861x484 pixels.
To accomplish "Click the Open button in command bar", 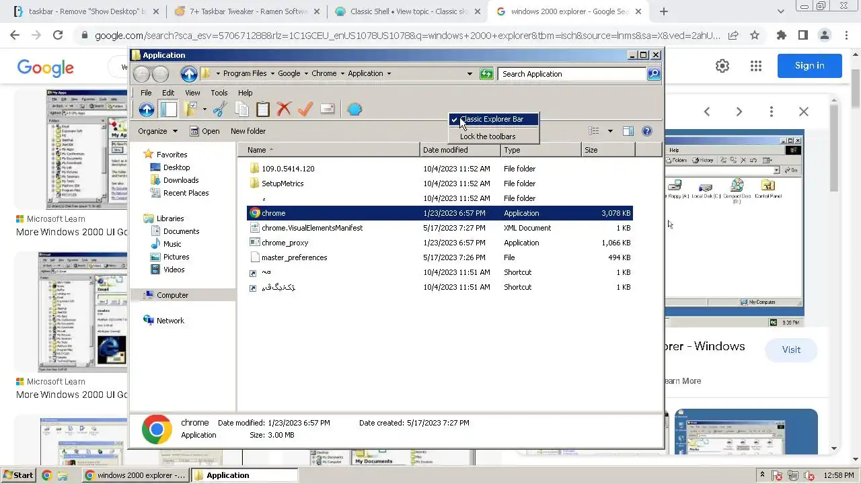I will pos(204,131).
